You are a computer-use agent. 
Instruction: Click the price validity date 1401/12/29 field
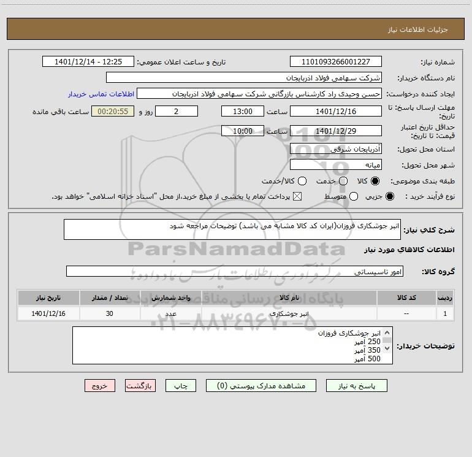[x=336, y=131]
